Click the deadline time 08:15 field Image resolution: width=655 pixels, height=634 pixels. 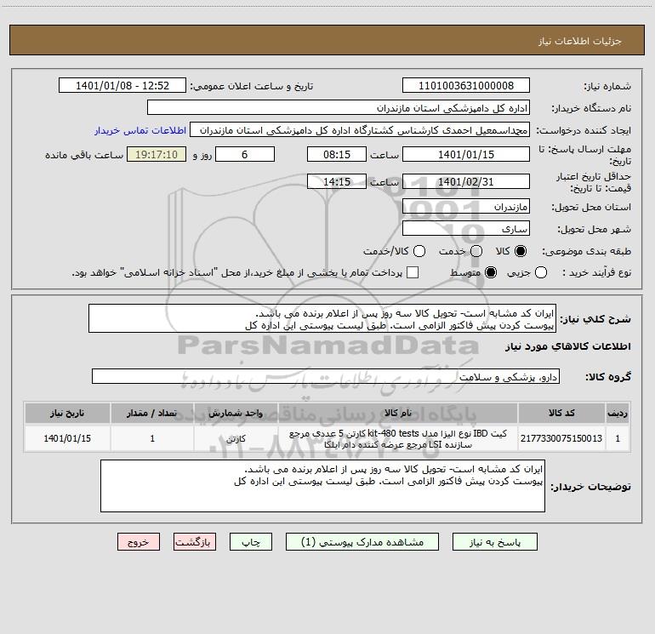coord(337,154)
